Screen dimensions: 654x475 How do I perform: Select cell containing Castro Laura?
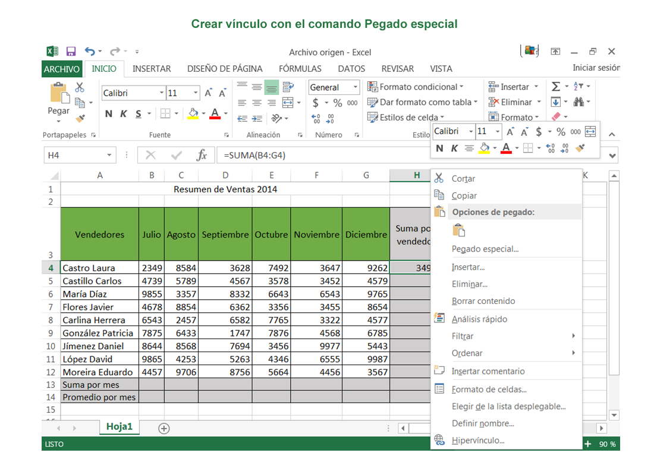pos(100,268)
